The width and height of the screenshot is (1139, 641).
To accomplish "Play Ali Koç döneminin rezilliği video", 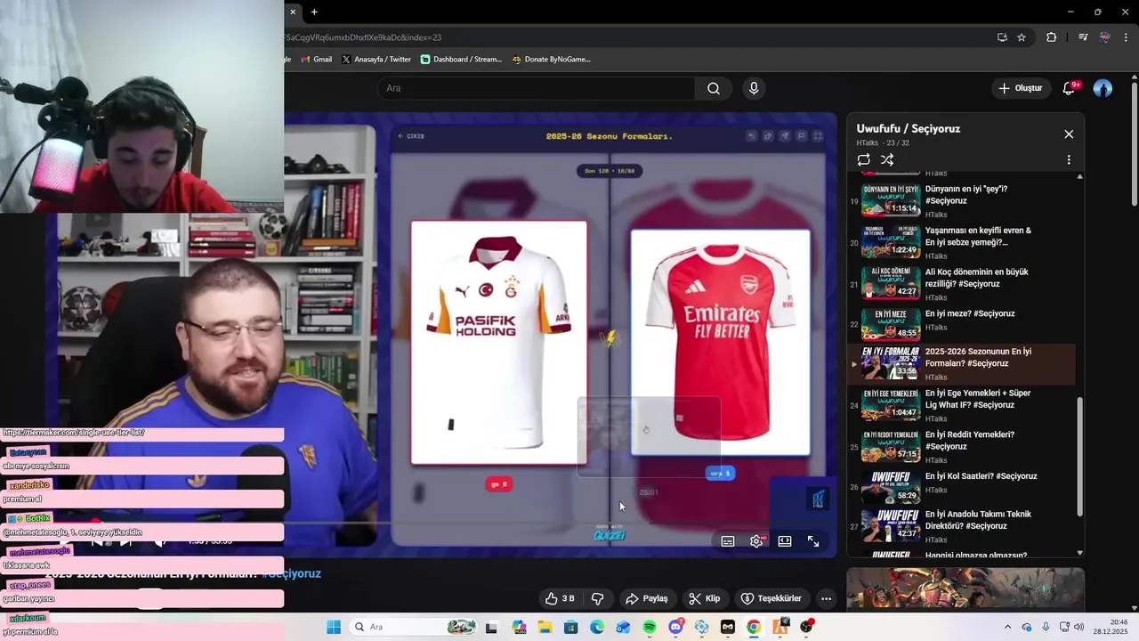I will pos(961,284).
